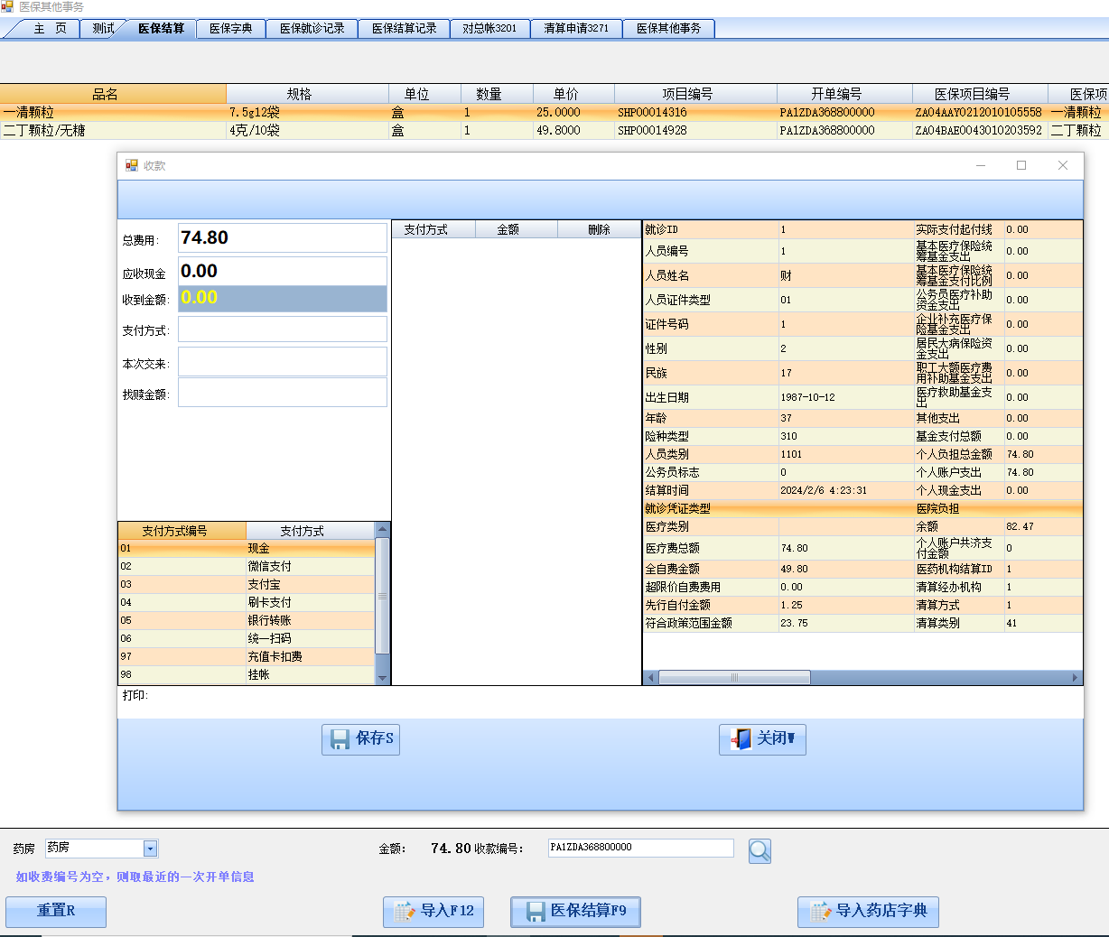The image size is (1109, 937).
Task: Click the 关闭 button in 收款 dialog
Action: tap(762, 739)
